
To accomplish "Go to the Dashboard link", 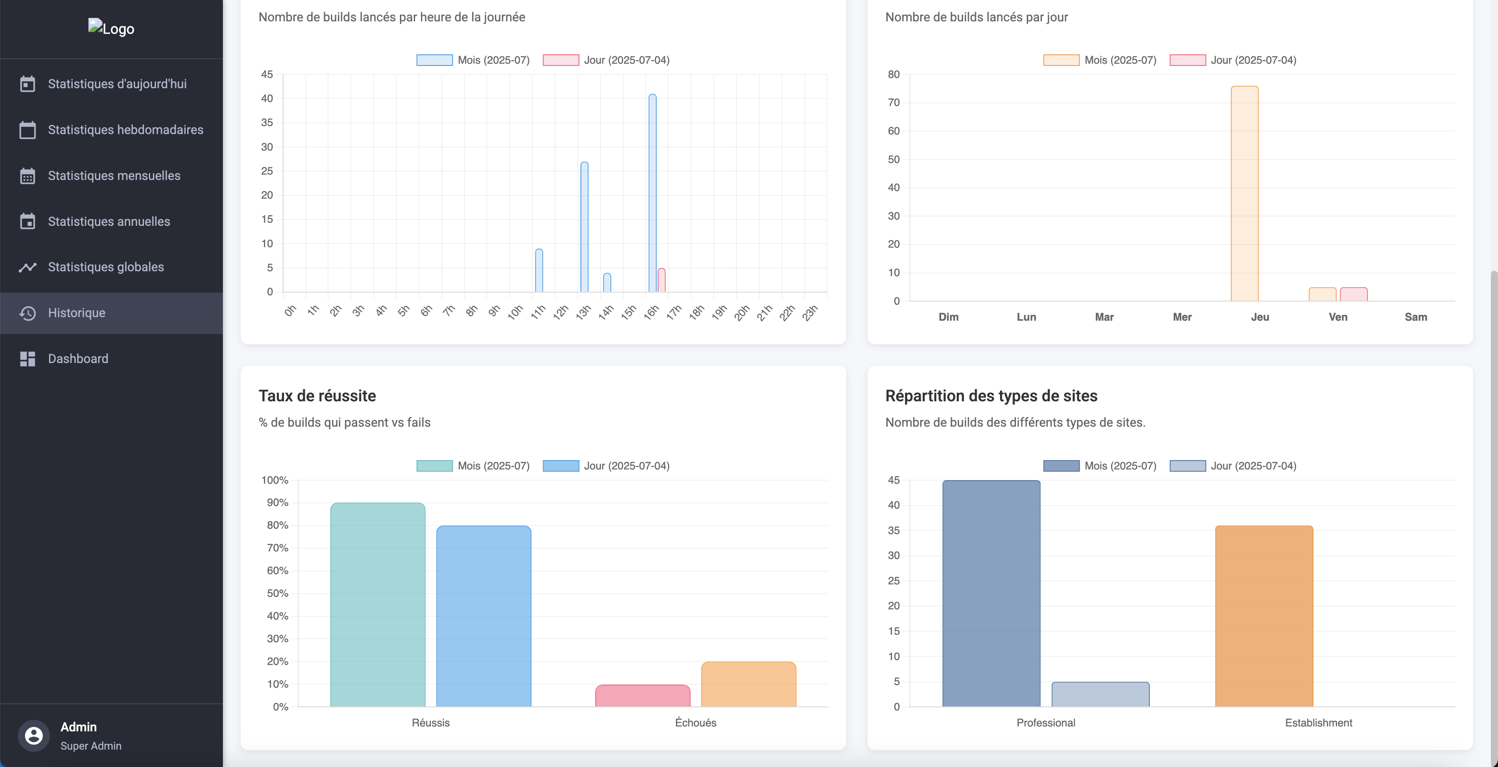I will 78,359.
